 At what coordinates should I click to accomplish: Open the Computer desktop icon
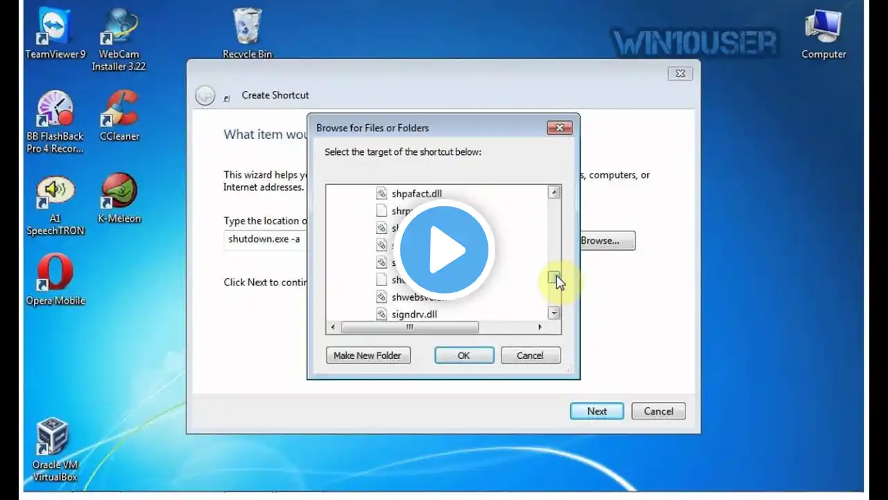click(x=823, y=35)
